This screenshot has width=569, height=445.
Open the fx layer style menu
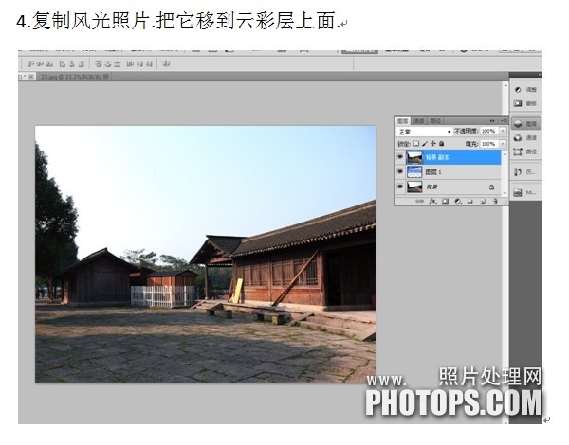click(x=432, y=201)
